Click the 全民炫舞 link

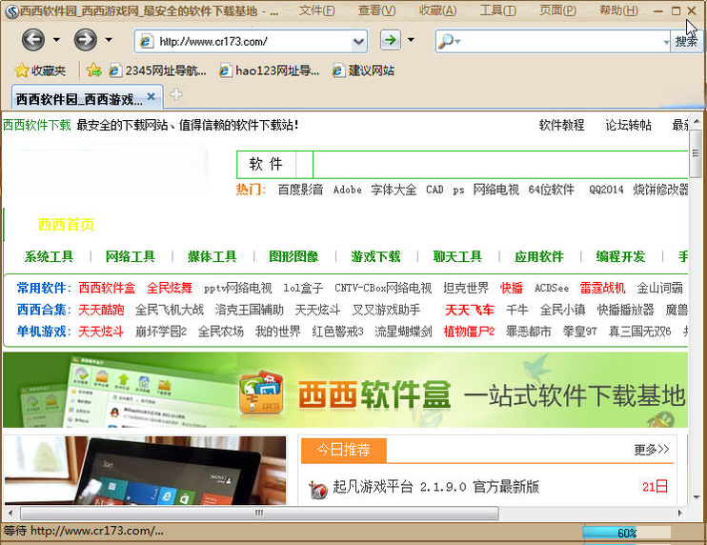[169, 288]
